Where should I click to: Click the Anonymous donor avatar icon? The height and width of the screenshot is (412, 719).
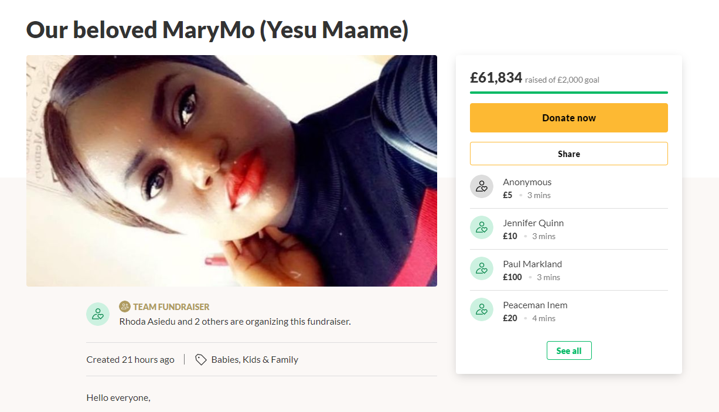(481, 187)
